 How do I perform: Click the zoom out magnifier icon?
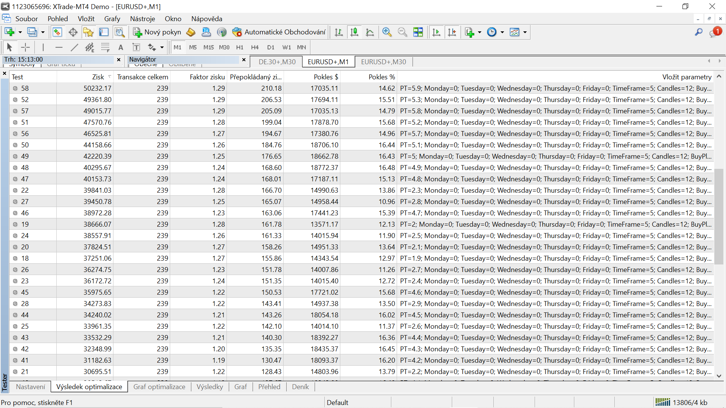(402, 32)
